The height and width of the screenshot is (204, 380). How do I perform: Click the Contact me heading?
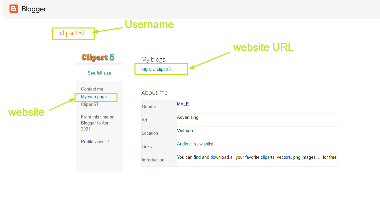[x=92, y=89]
